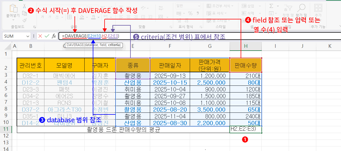
Task: Select row 11 header
Action: (x=6, y=130)
